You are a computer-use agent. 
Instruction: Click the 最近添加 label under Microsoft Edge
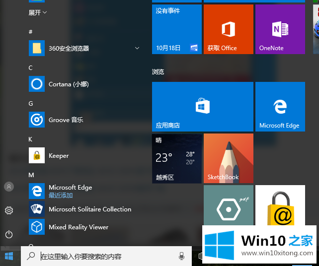61,196
